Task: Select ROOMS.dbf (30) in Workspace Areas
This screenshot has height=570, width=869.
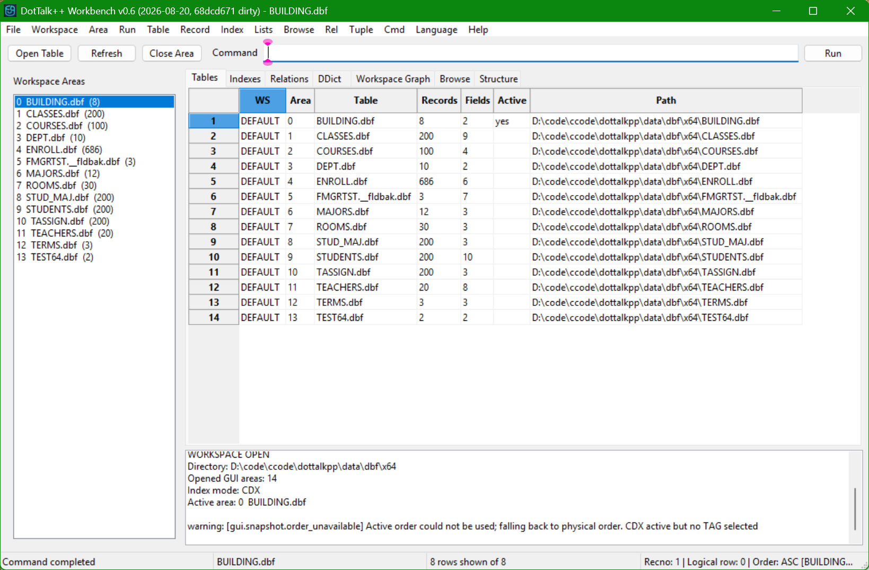Action: pos(94,185)
